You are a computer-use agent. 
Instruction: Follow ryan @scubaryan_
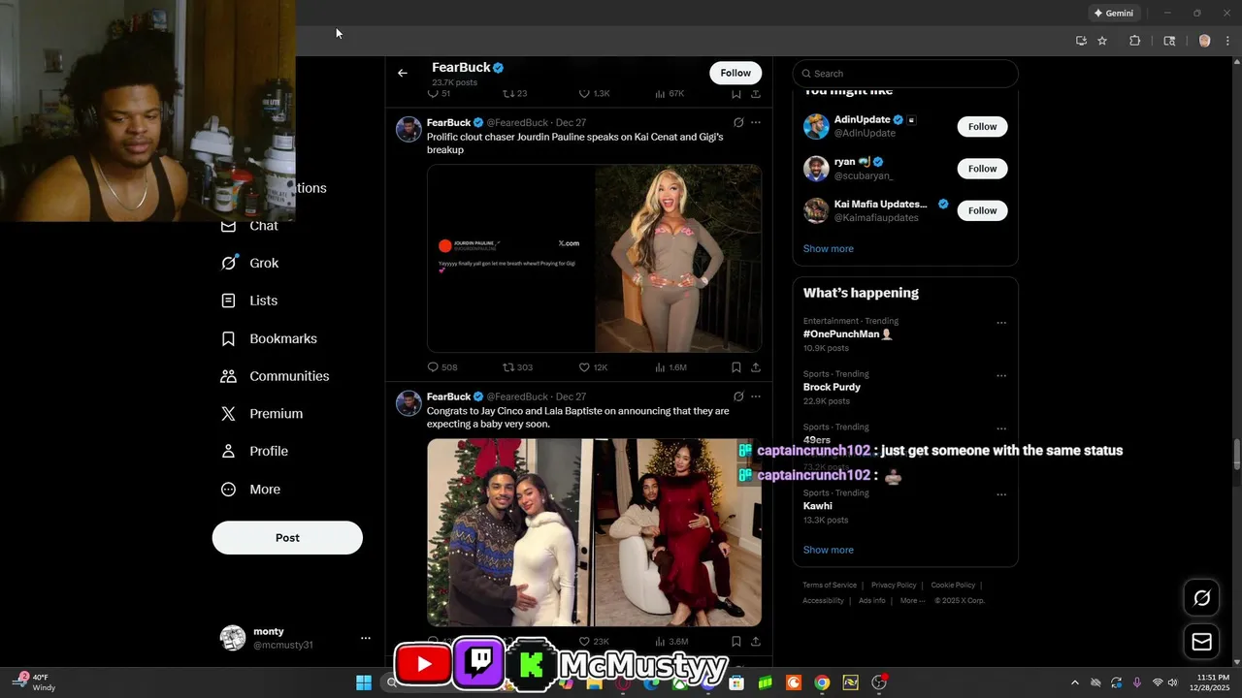click(x=982, y=169)
